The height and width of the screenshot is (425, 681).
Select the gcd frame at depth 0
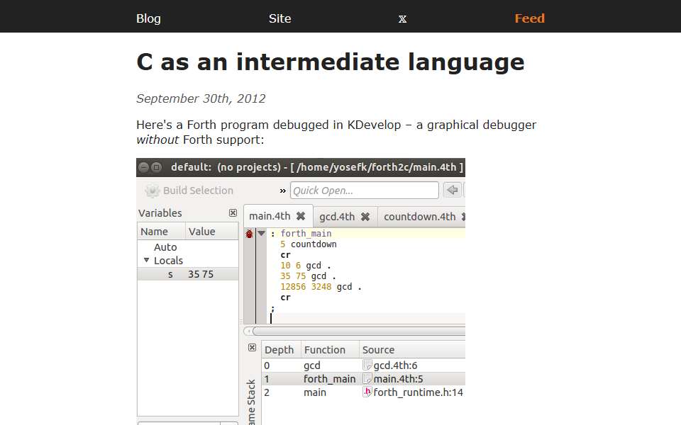[x=363, y=365]
